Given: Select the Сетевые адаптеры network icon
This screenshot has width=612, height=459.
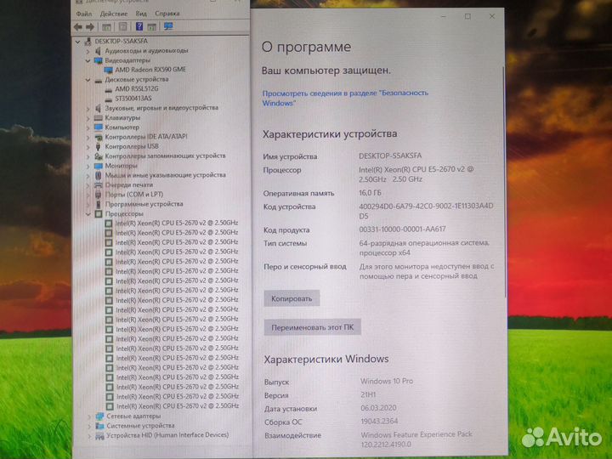Looking at the screenshot, I should [100, 416].
